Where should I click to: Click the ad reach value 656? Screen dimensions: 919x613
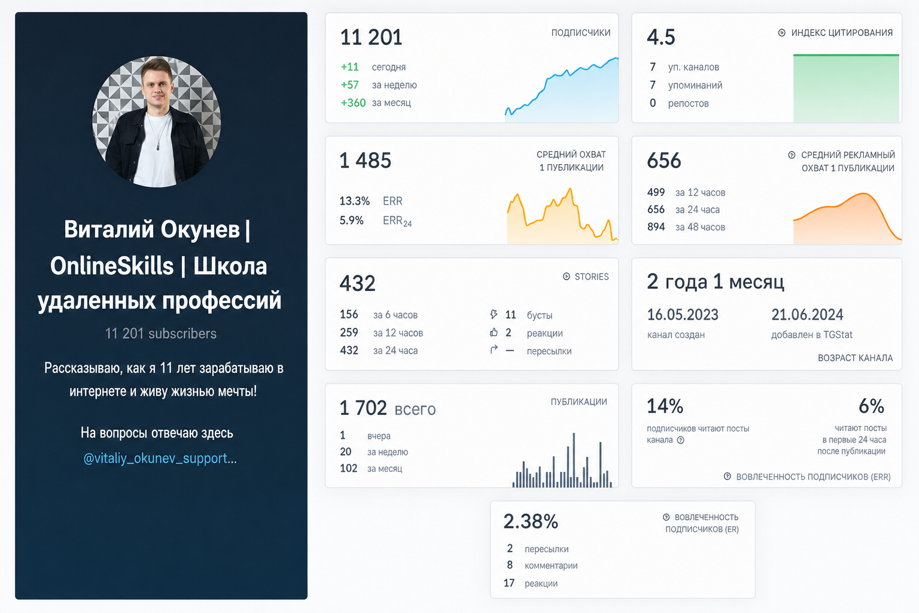pos(664,160)
